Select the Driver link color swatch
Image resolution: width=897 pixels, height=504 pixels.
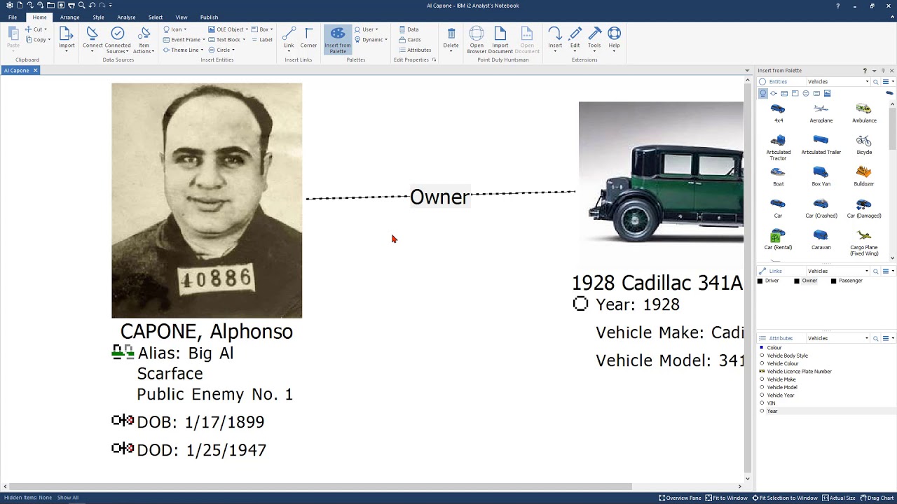tap(760, 281)
